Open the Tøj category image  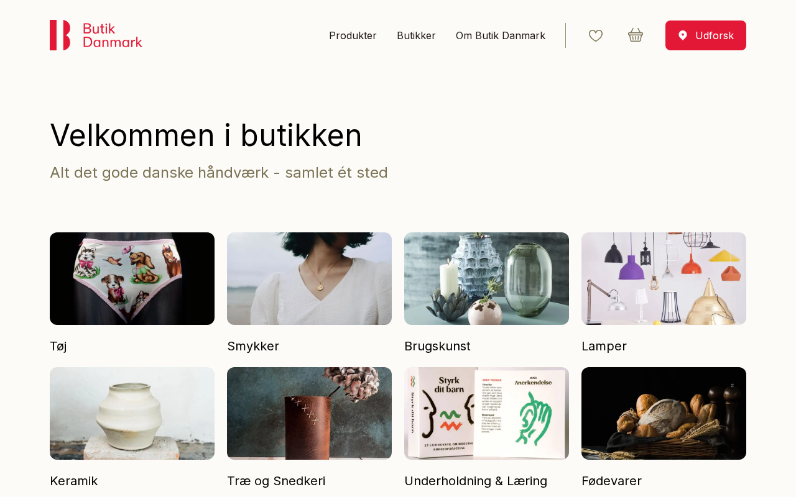coord(132,278)
